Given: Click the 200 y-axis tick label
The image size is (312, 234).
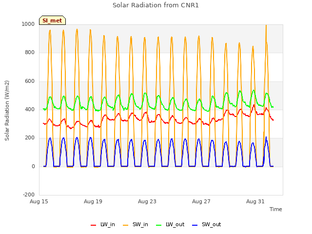Looking at the screenshot, I should [30, 138].
